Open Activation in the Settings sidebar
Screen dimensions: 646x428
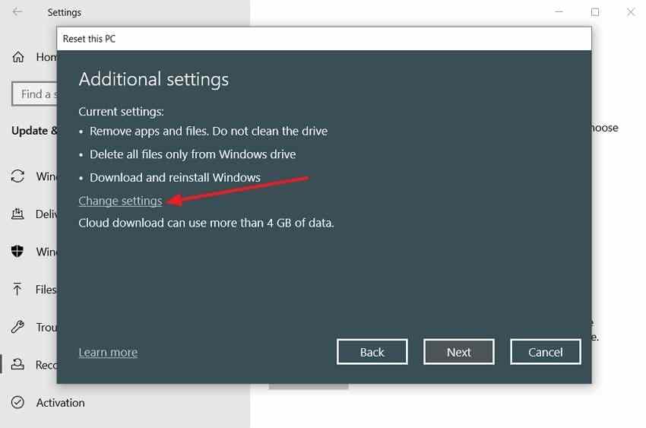coord(60,402)
